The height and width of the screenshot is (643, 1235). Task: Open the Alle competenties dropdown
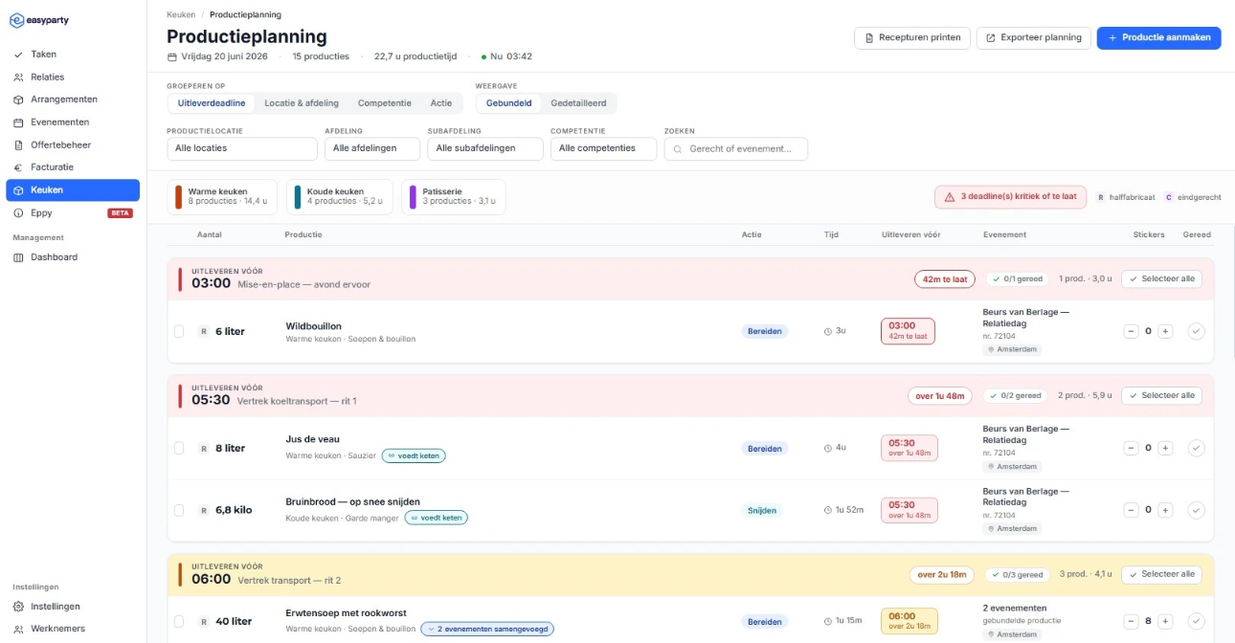(603, 148)
